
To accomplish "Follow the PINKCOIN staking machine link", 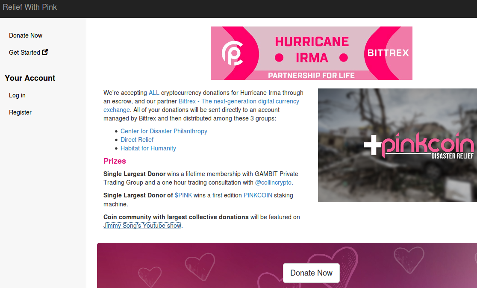I will coord(258,195).
